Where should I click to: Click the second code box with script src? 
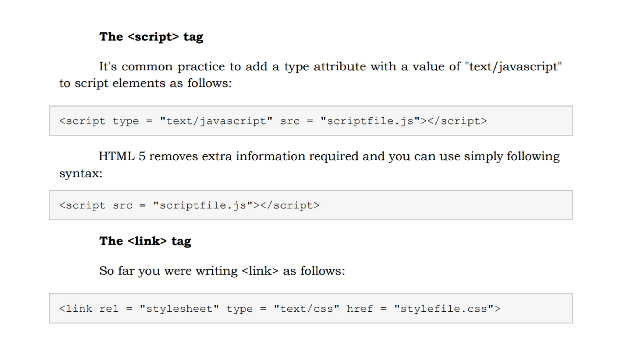[311, 205]
